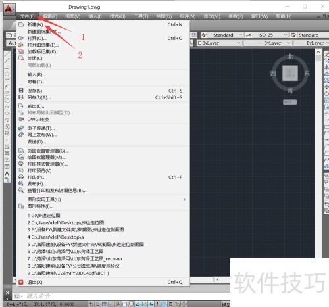Click the 东 direction on ViewCube compass
329x307 pixels.
point(307,74)
